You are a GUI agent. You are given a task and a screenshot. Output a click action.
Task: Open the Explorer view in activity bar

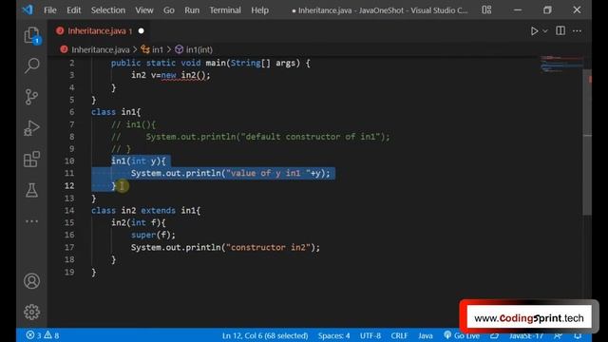31,35
